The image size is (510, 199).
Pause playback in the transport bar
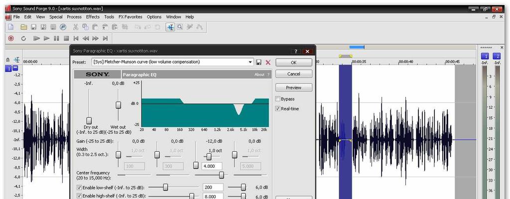pyautogui.click(x=56, y=38)
